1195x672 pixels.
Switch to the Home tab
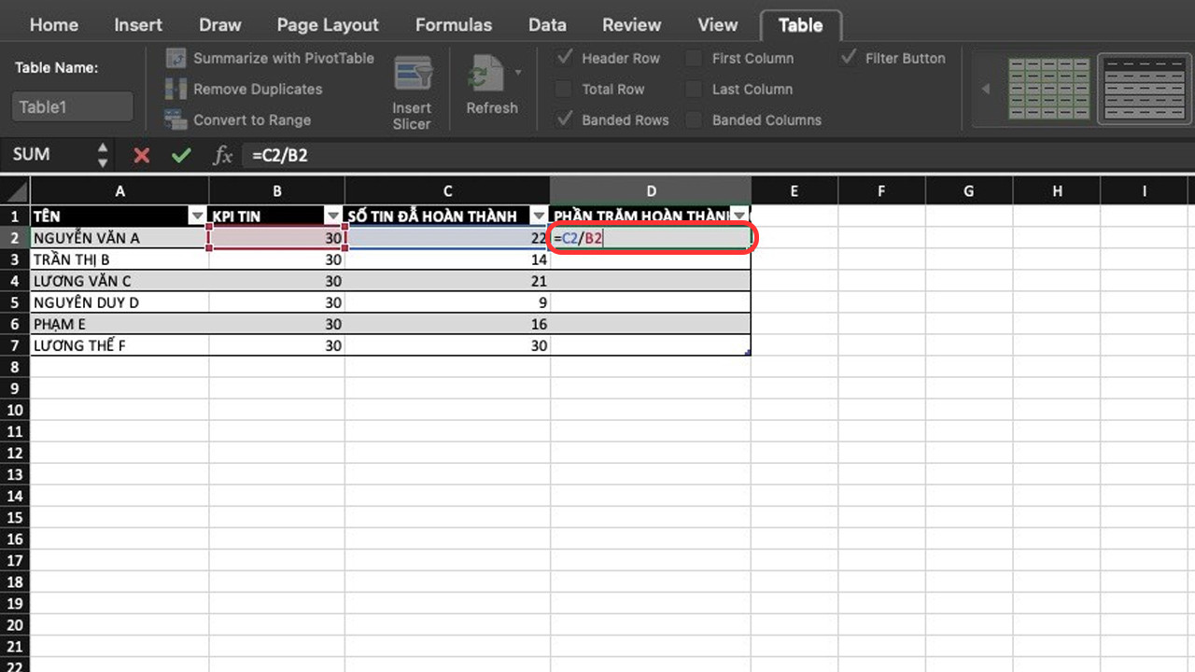coord(54,25)
